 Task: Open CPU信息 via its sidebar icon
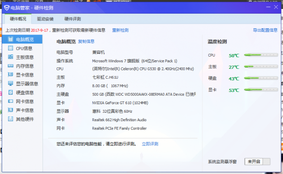pos(10,48)
